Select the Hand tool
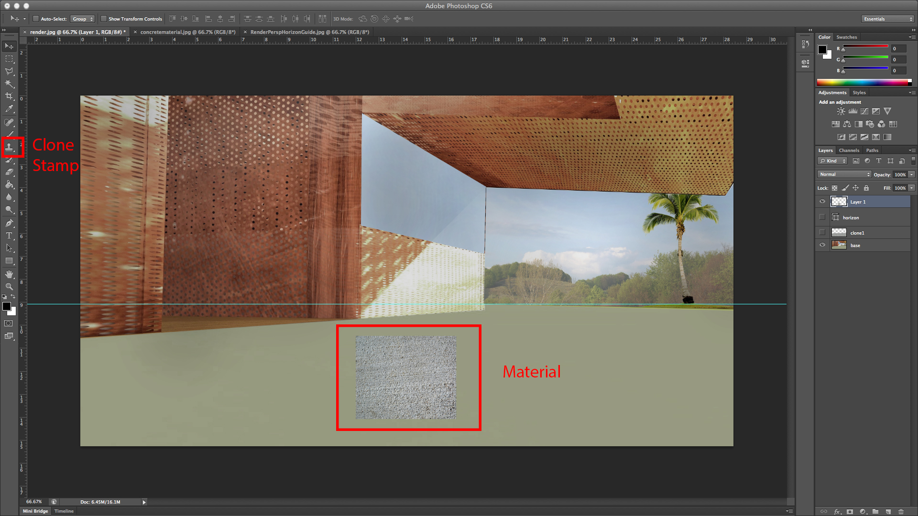Viewport: 918px width, 516px height. point(9,274)
